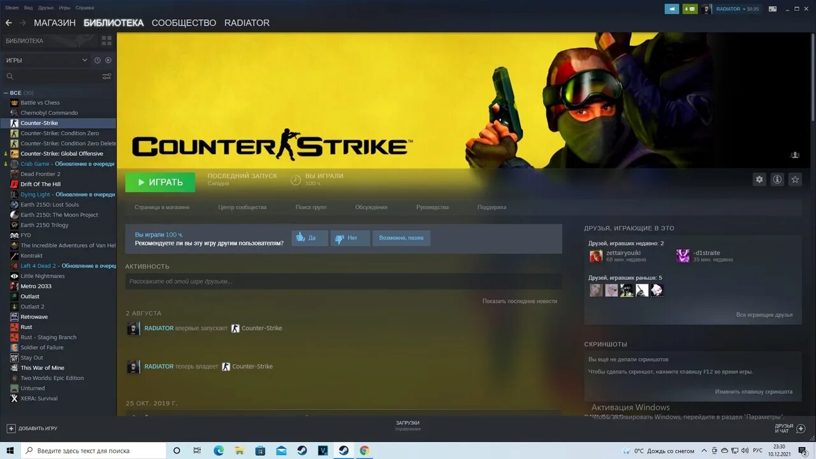This screenshot has width=816, height=459.
Task: Click friends playing icon on banner
Action: click(x=795, y=155)
